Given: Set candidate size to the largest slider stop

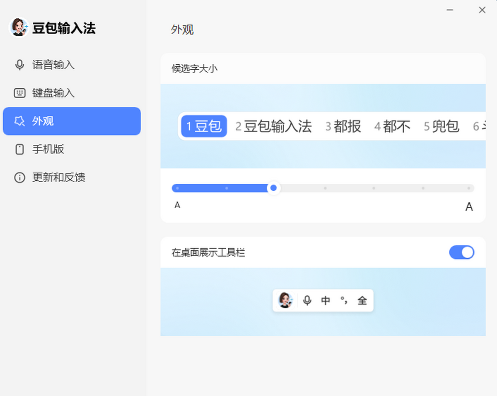Looking at the screenshot, I should 469,188.
